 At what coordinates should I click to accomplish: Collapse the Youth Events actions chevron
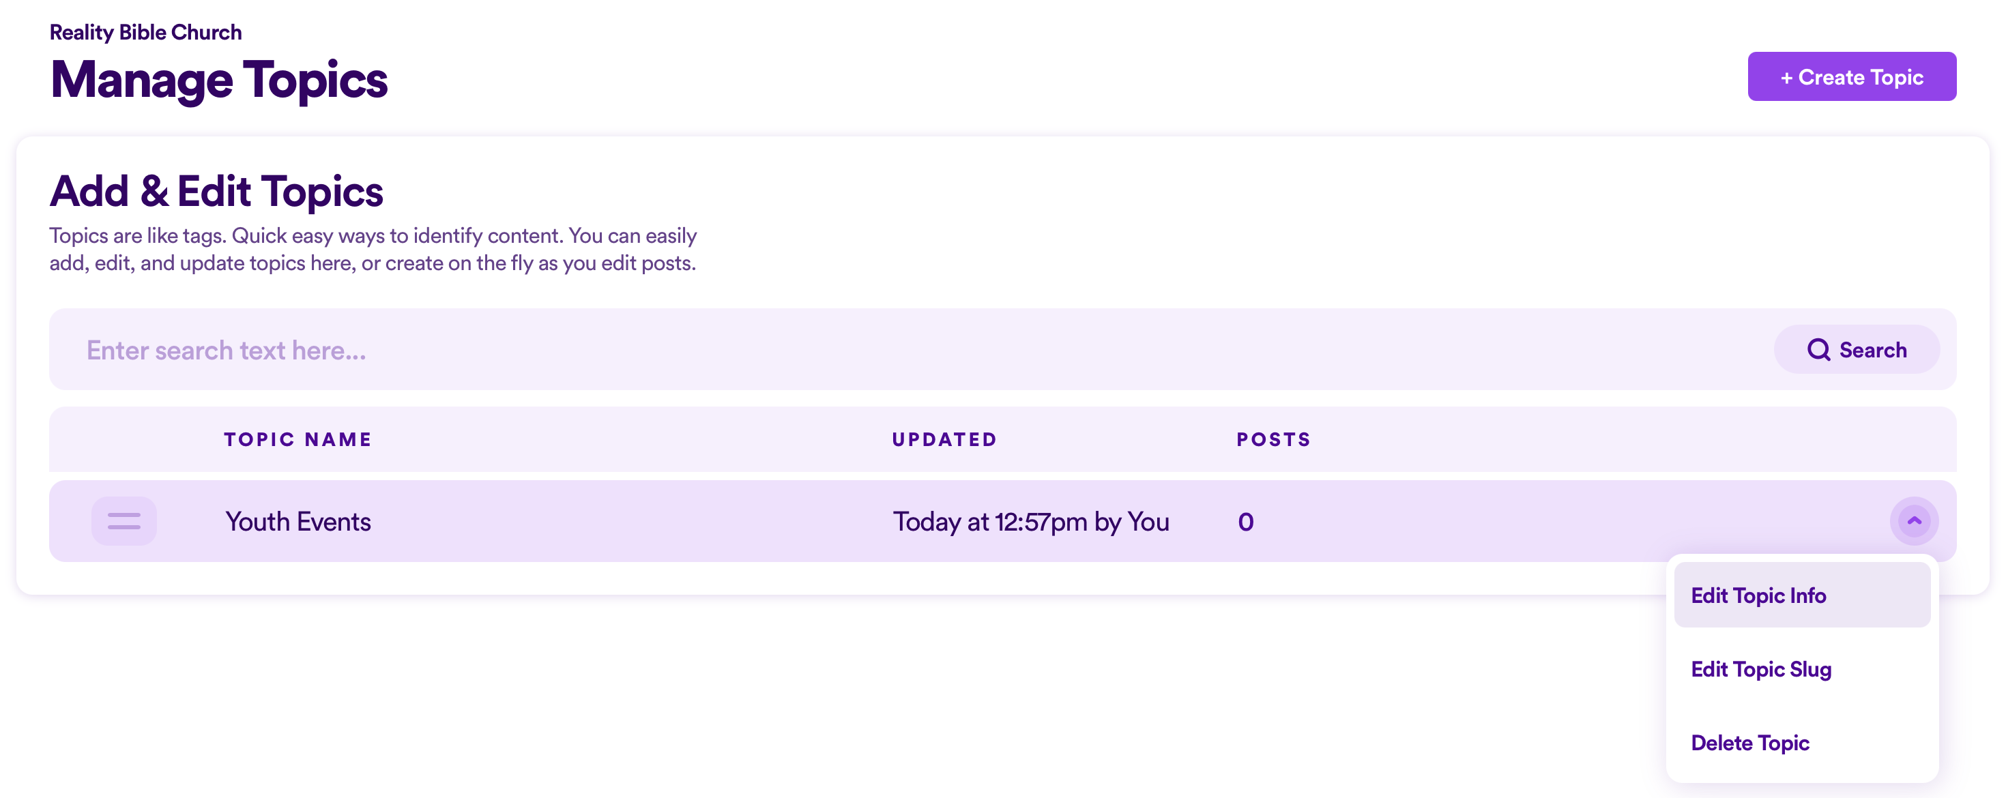pyautogui.click(x=1913, y=521)
